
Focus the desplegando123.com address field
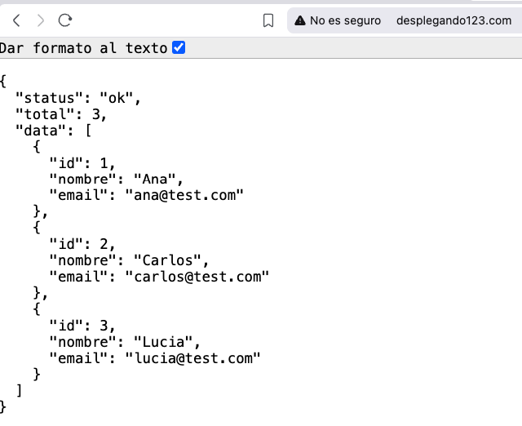[x=453, y=20]
